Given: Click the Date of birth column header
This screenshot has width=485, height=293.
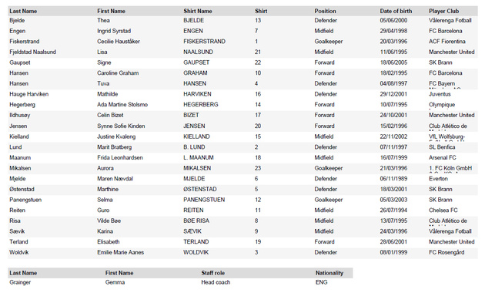Looking at the screenshot, I should pyautogui.click(x=396, y=11).
